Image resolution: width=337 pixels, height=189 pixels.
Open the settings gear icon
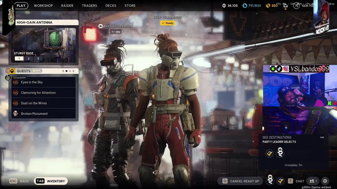[325, 181]
